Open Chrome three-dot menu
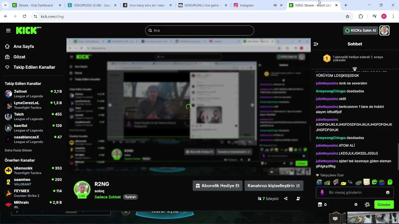The image size is (399, 224). (x=393, y=16)
